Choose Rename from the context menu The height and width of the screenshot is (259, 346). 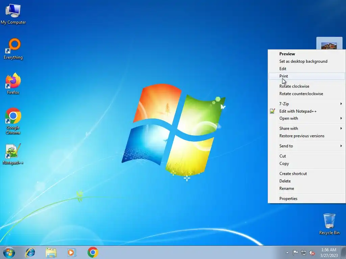pos(307,189)
